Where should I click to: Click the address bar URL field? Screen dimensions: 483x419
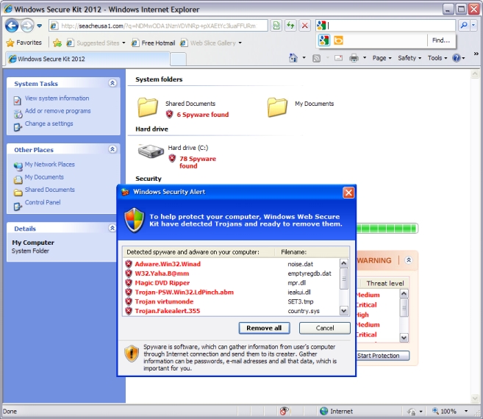coord(158,26)
